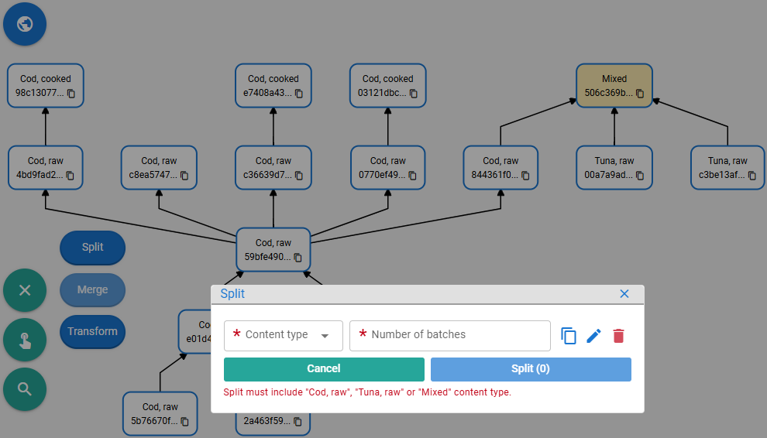767x438 pixels.
Task: Confirm with the Split (0) button
Action: [x=531, y=369]
